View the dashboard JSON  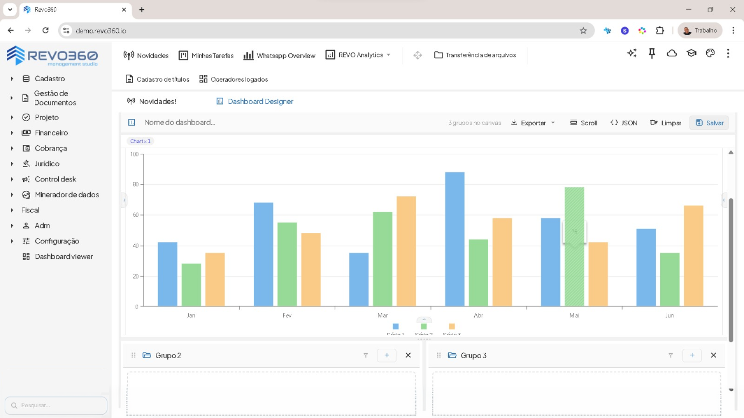point(623,123)
